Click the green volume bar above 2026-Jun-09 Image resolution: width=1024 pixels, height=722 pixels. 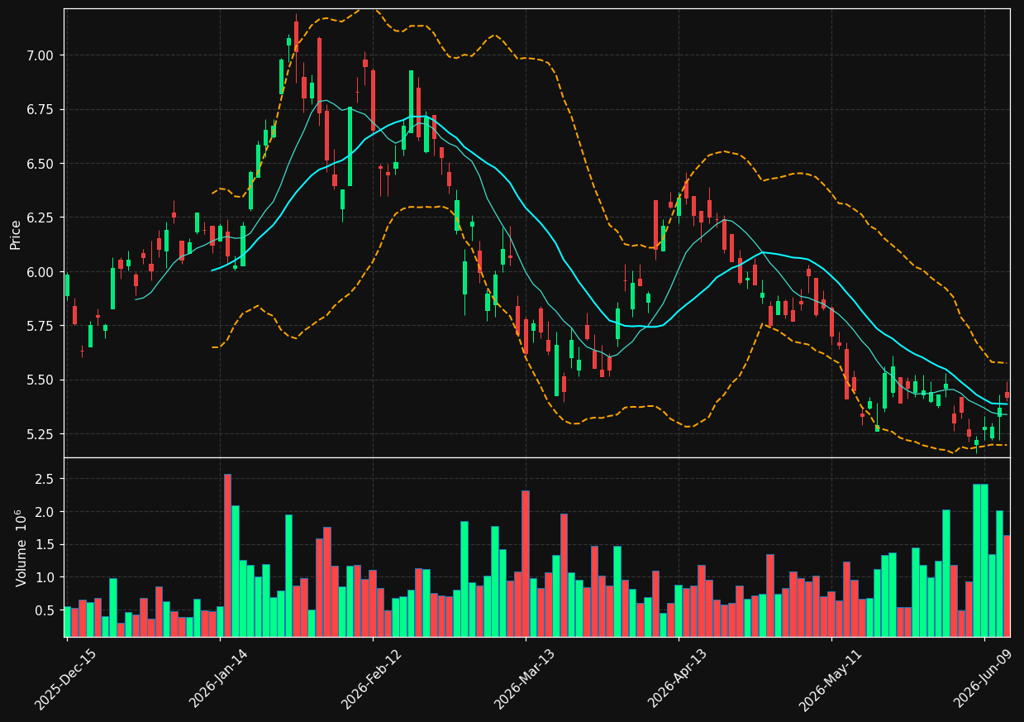tap(984, 560)
